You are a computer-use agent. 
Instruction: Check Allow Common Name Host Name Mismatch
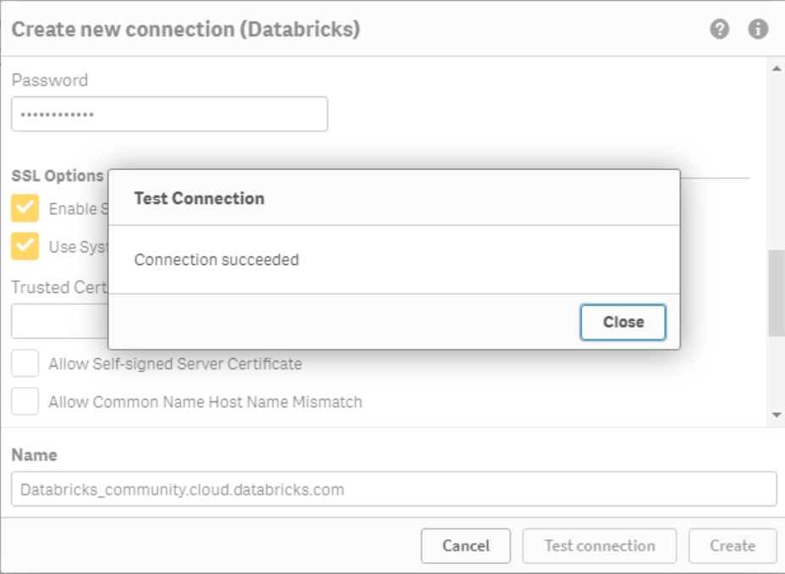(25, 401)
